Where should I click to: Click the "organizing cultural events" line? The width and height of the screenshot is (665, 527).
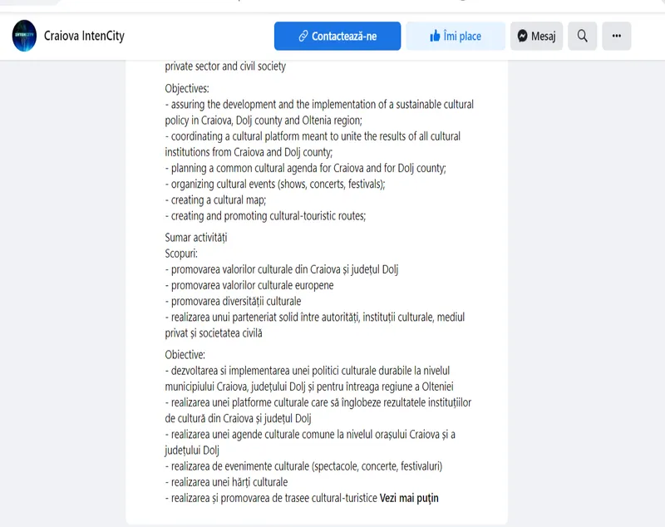click(x=275, y=184)
